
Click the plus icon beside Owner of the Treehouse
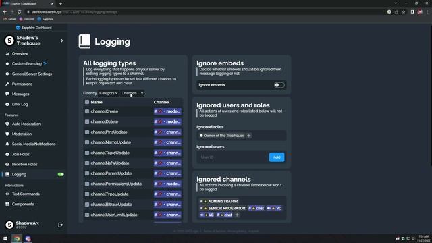(x=249, y=136)
